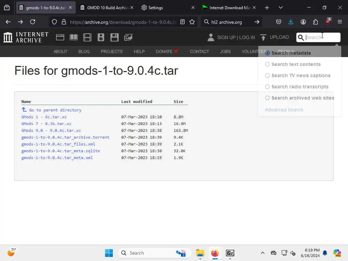Open the HELP nav item
Image resolution: width=348 pixels, height=261 pixels.
coord(139,52)
